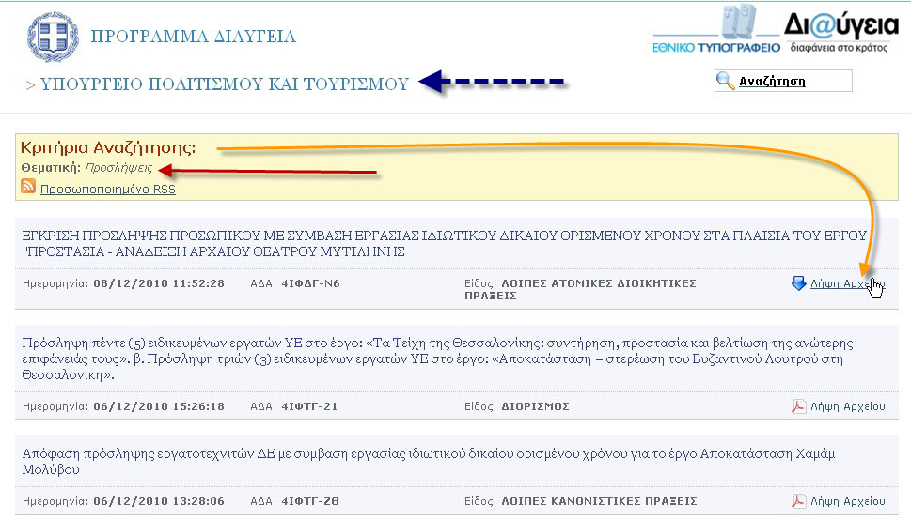Image resolution: width=911 pixels, height=518 pixels.
Task: Select ΑΔΑ code 4ΙΦΤΓ-ΖΘ
Action: click(310, 501)
